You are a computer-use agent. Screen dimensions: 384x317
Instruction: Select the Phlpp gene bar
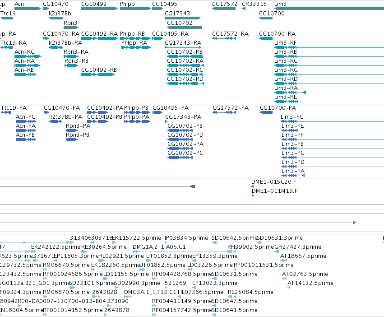(136, 9)
